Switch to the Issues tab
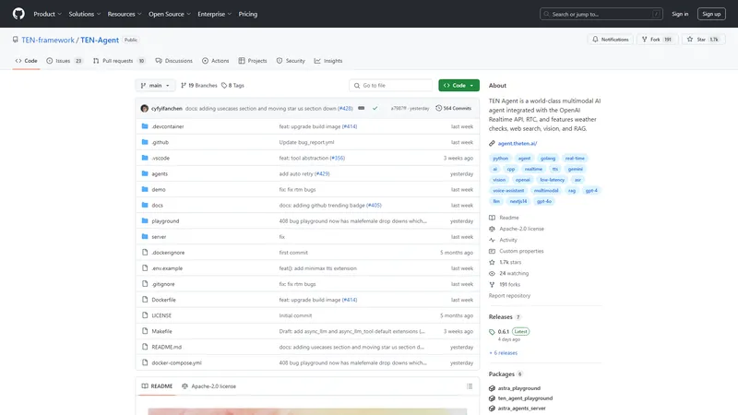Image resolution: width=738 pixels, height=415 pixels. point(65,61)
